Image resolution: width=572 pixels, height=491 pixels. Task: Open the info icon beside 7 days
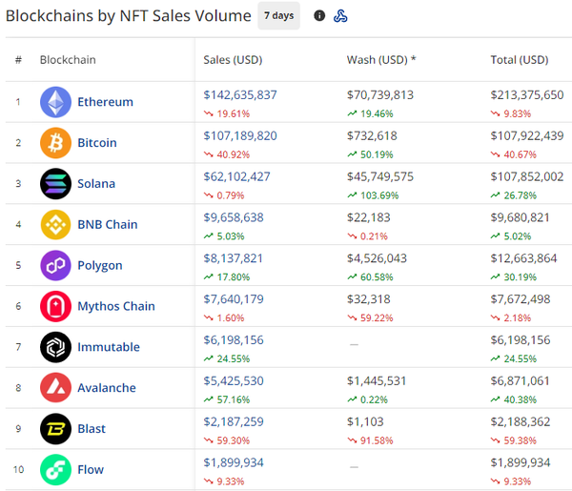[x=319, y=15]
